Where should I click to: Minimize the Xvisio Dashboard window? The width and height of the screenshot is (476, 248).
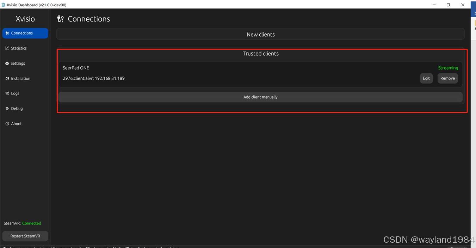point(434,5)
